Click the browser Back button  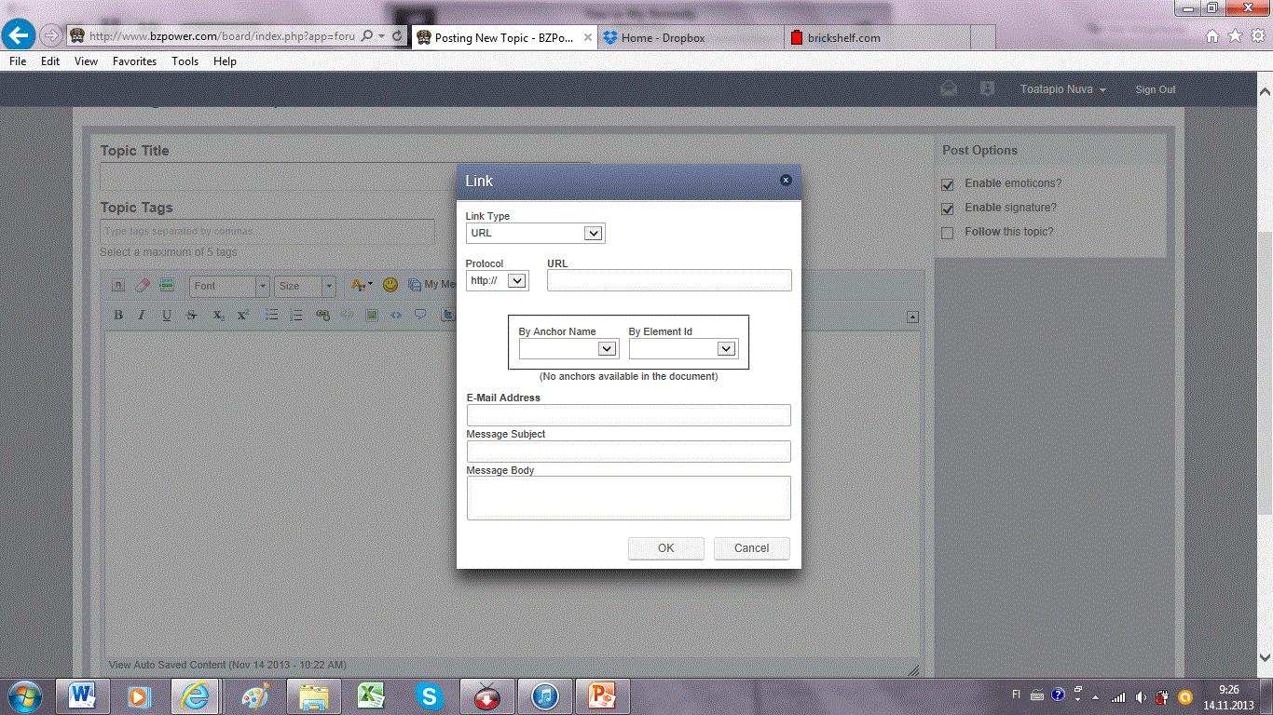(x=19, y=35)
